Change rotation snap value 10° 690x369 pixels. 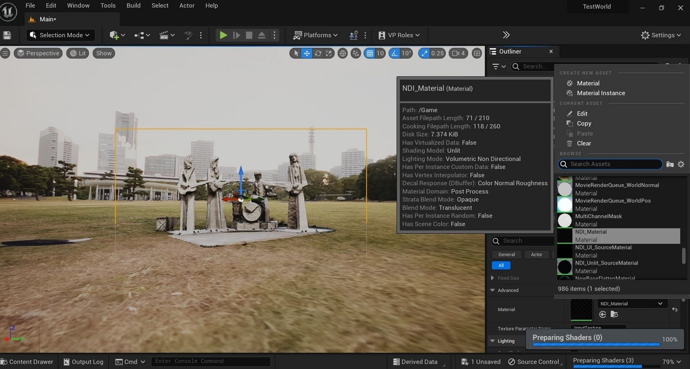coord(407,53)
